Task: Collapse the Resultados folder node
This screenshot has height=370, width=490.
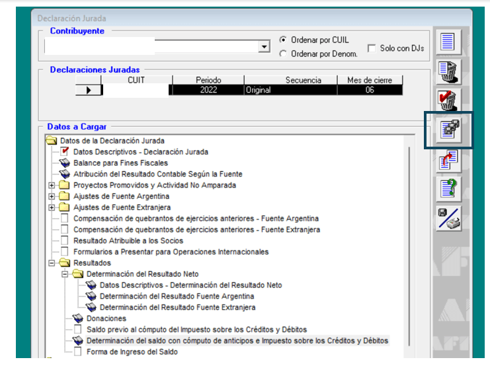Action: [x=52, y=263]
